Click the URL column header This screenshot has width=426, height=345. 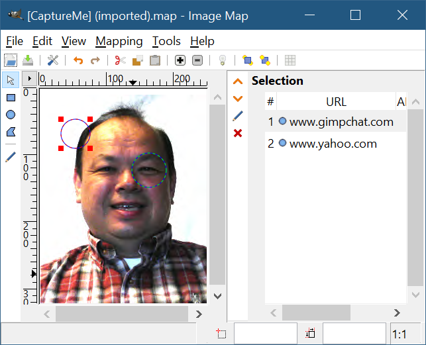pos(336,102)
